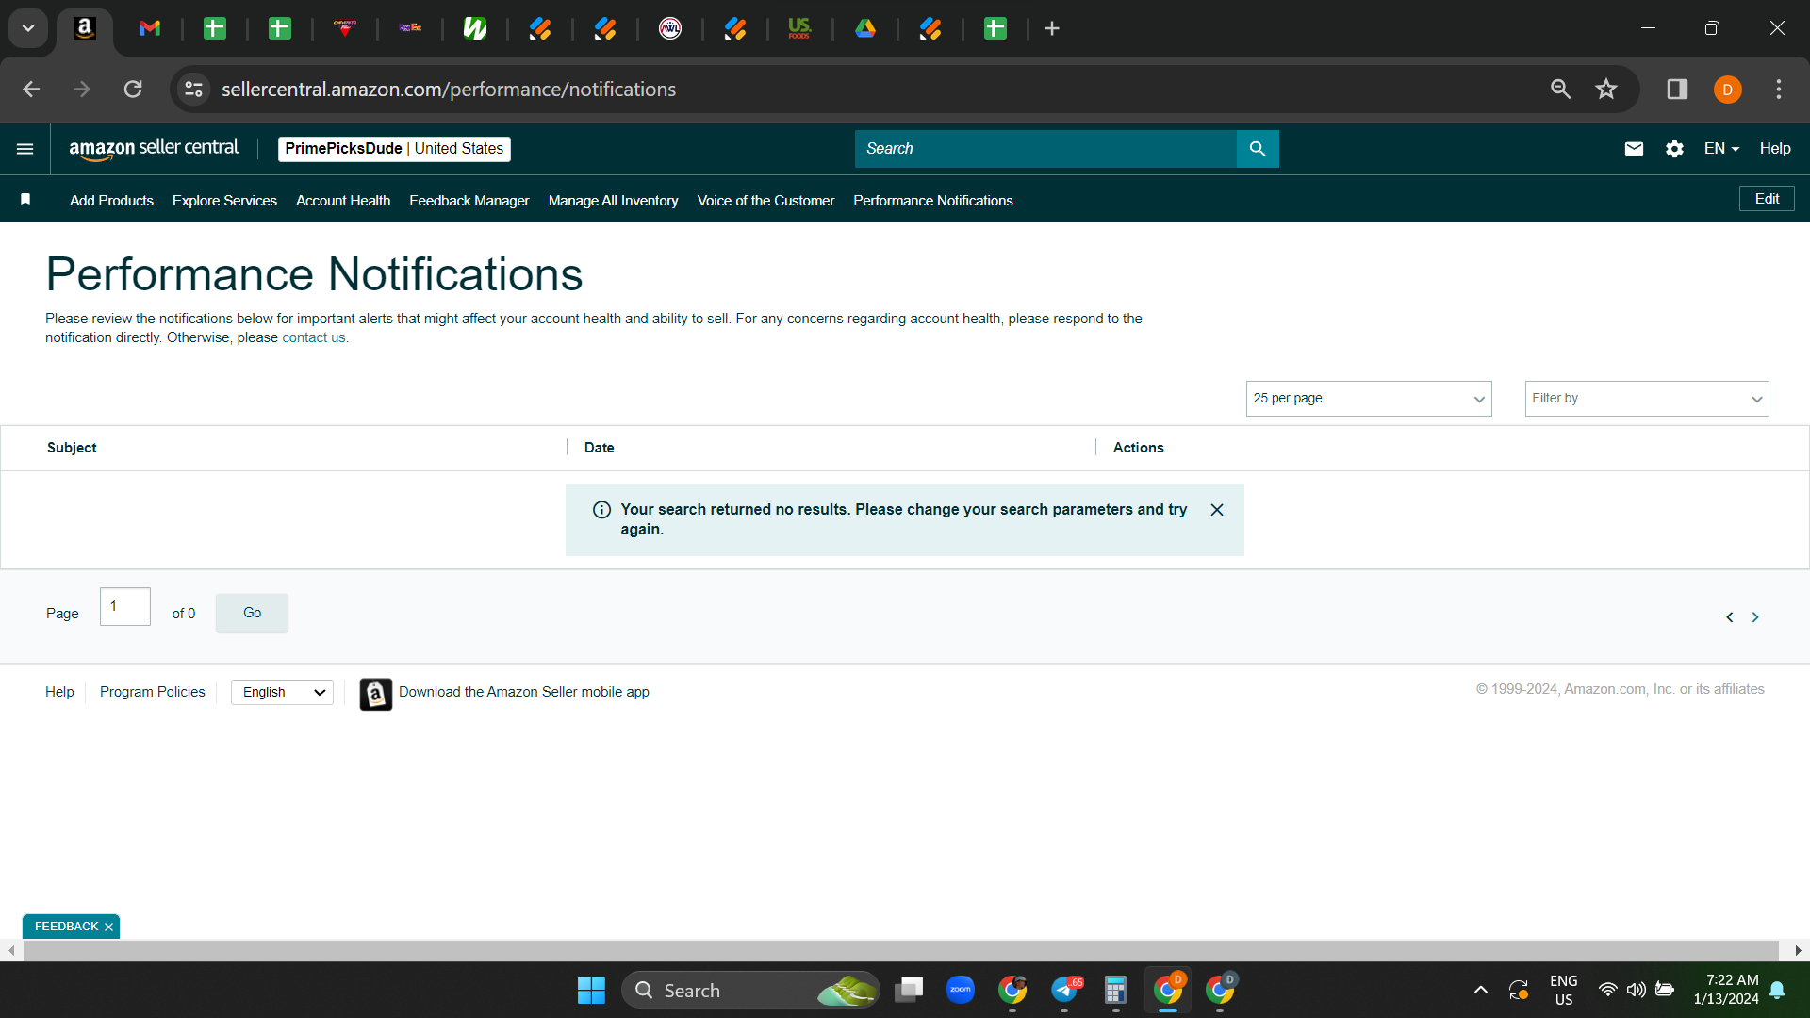Bookmark this page with star icon
This screenshot has height=1018, width=1810.
1606,90
